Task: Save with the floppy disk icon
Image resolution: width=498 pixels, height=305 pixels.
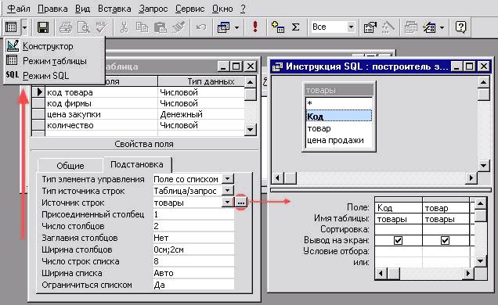Action: [43, 27]
